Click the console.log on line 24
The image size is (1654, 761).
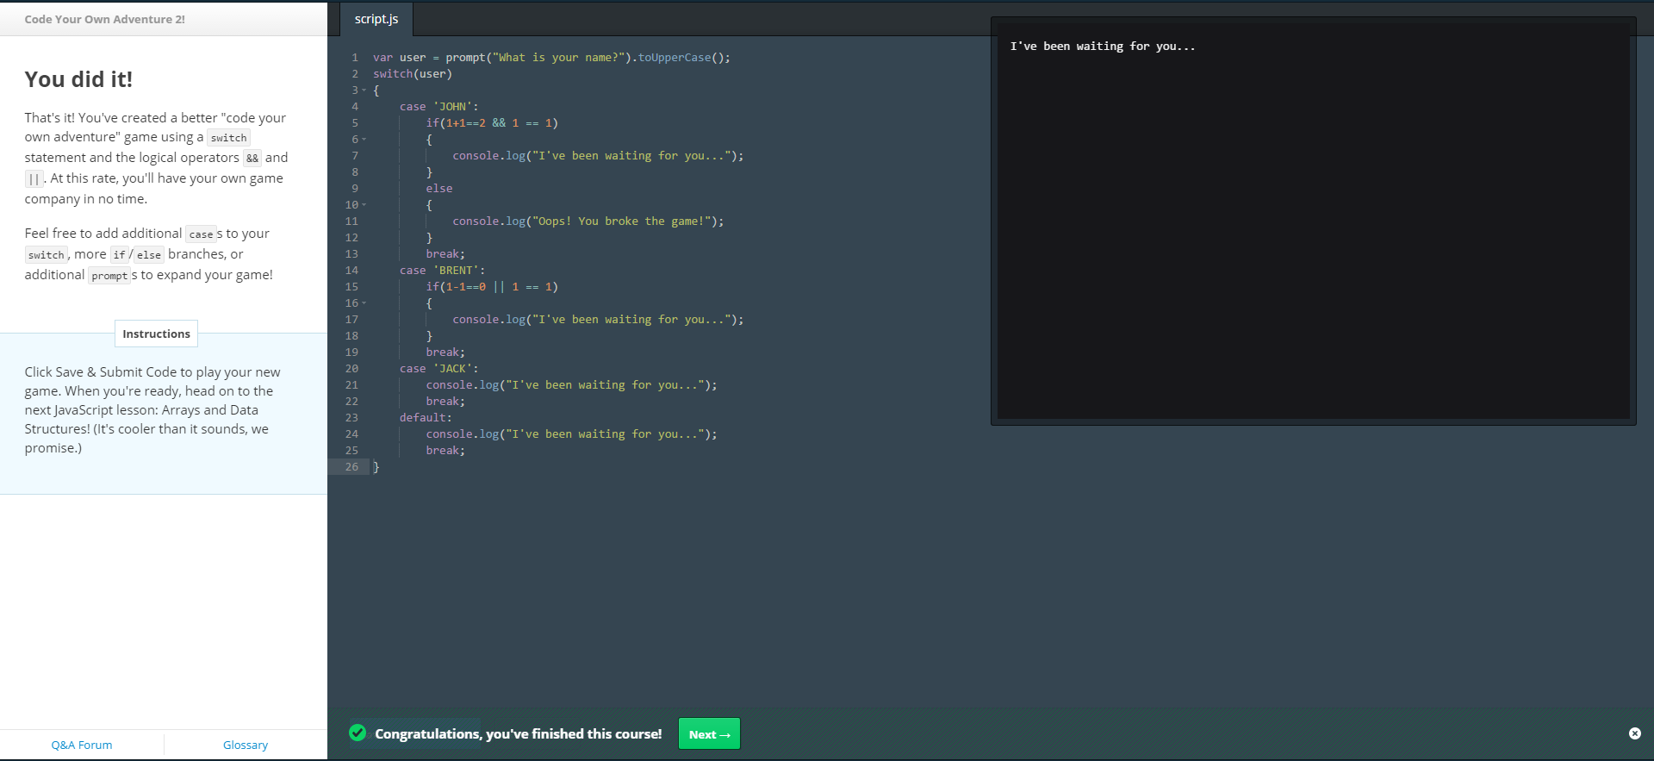click(571, 434)
